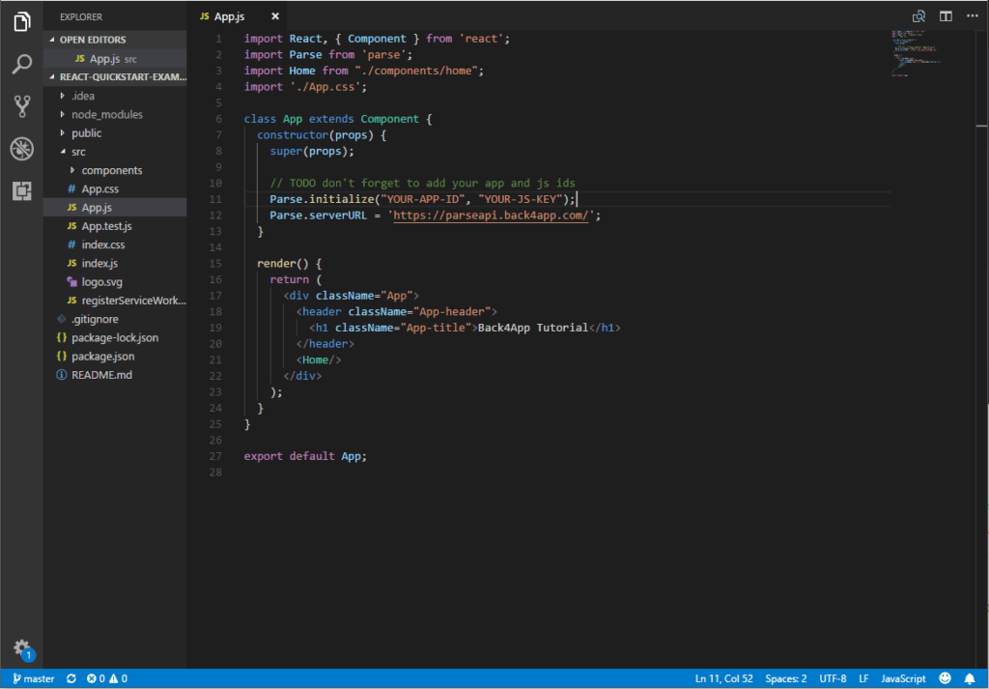The image size is (989, 689).
Task: Click the TODO comment line
Action: point(423,183)
